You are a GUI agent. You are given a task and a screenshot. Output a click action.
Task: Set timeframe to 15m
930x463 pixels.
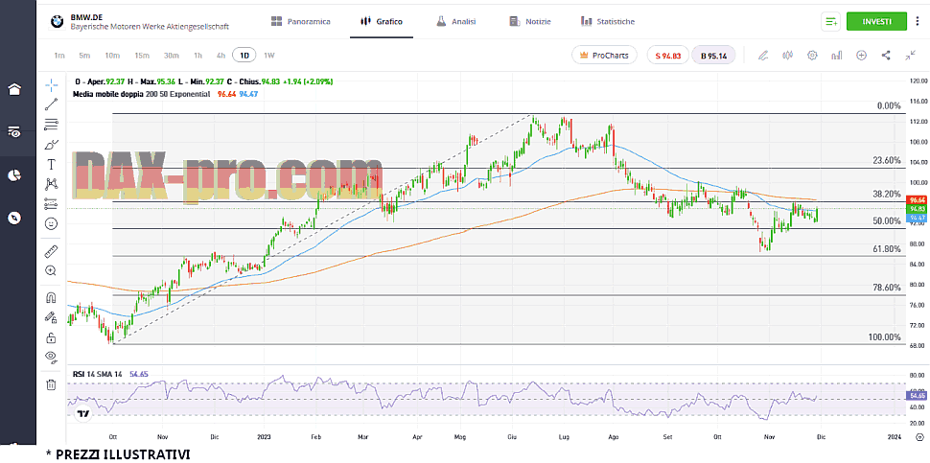pyautogui.click(x=142, y=56)
